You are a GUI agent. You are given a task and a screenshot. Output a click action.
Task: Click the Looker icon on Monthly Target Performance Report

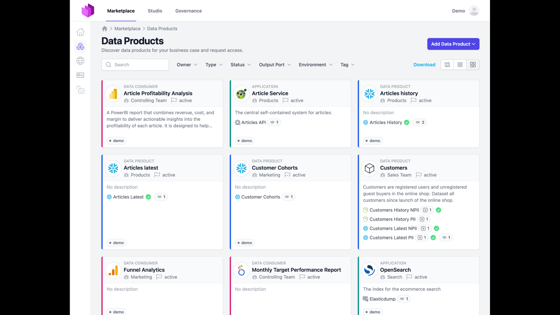point(241,270)
